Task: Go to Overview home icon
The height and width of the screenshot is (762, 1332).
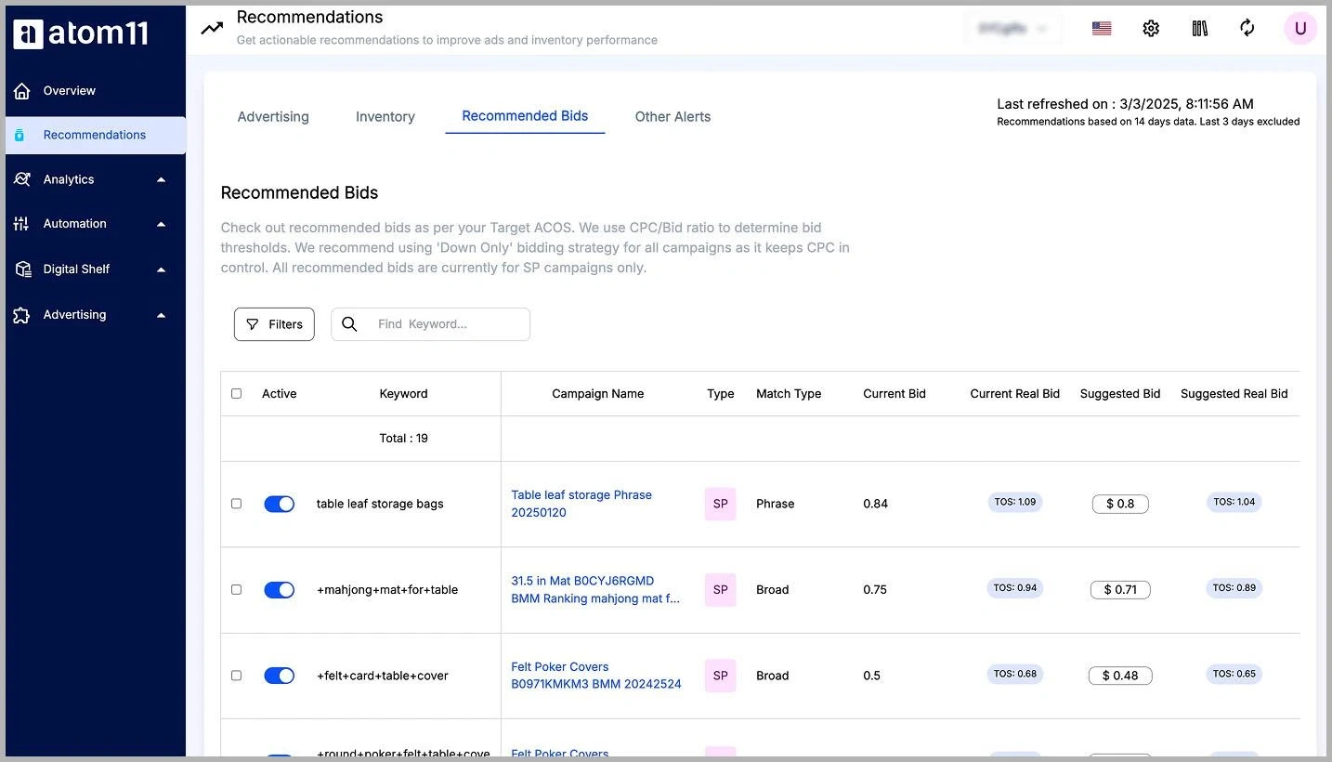Action: 21,90
